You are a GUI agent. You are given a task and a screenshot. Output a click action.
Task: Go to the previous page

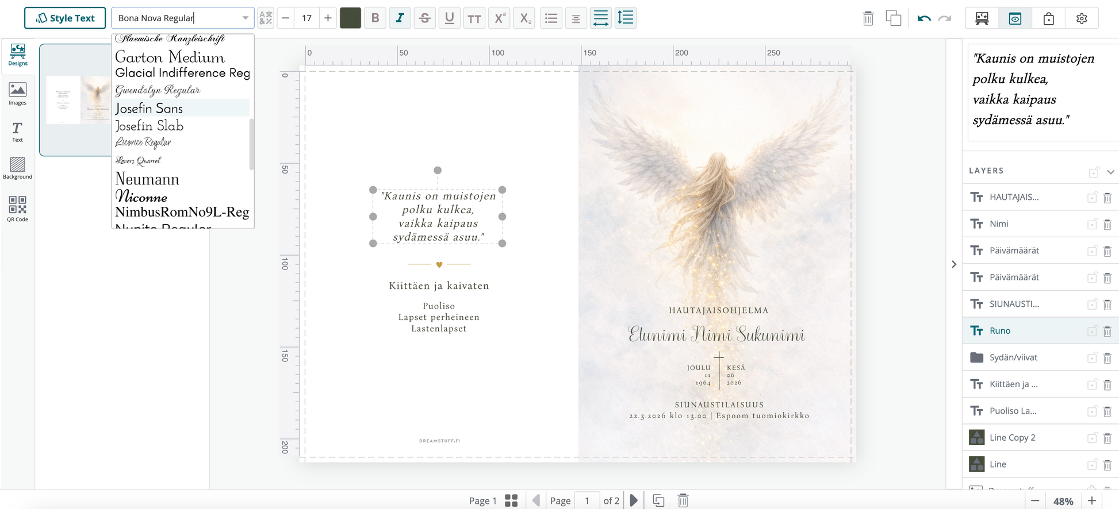(536, 500)
